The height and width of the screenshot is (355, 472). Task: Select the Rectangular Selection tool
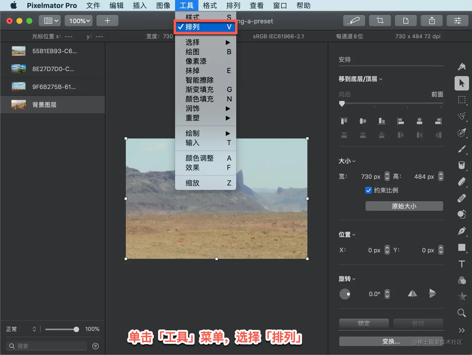pos(462,100)
